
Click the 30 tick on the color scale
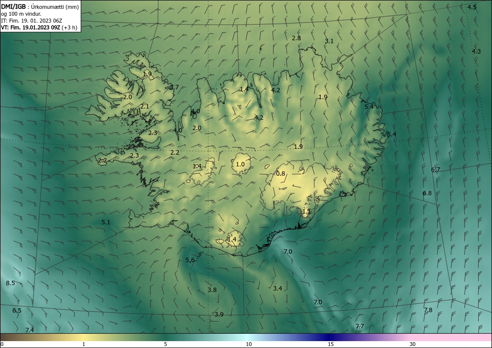tap(413, 344)
